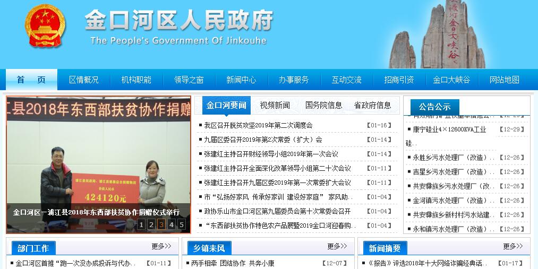The height and width of the screenshot is (269, 538).
Task: Open "东西部扶贫协作特色农产品展暨2019金口河迎春购" article
Action: click(x=280, y=226)
